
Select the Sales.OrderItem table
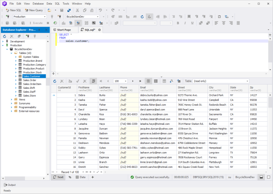32,84
